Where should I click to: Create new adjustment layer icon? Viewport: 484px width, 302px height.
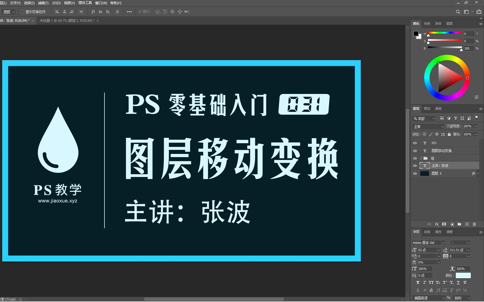pos(452,224)
